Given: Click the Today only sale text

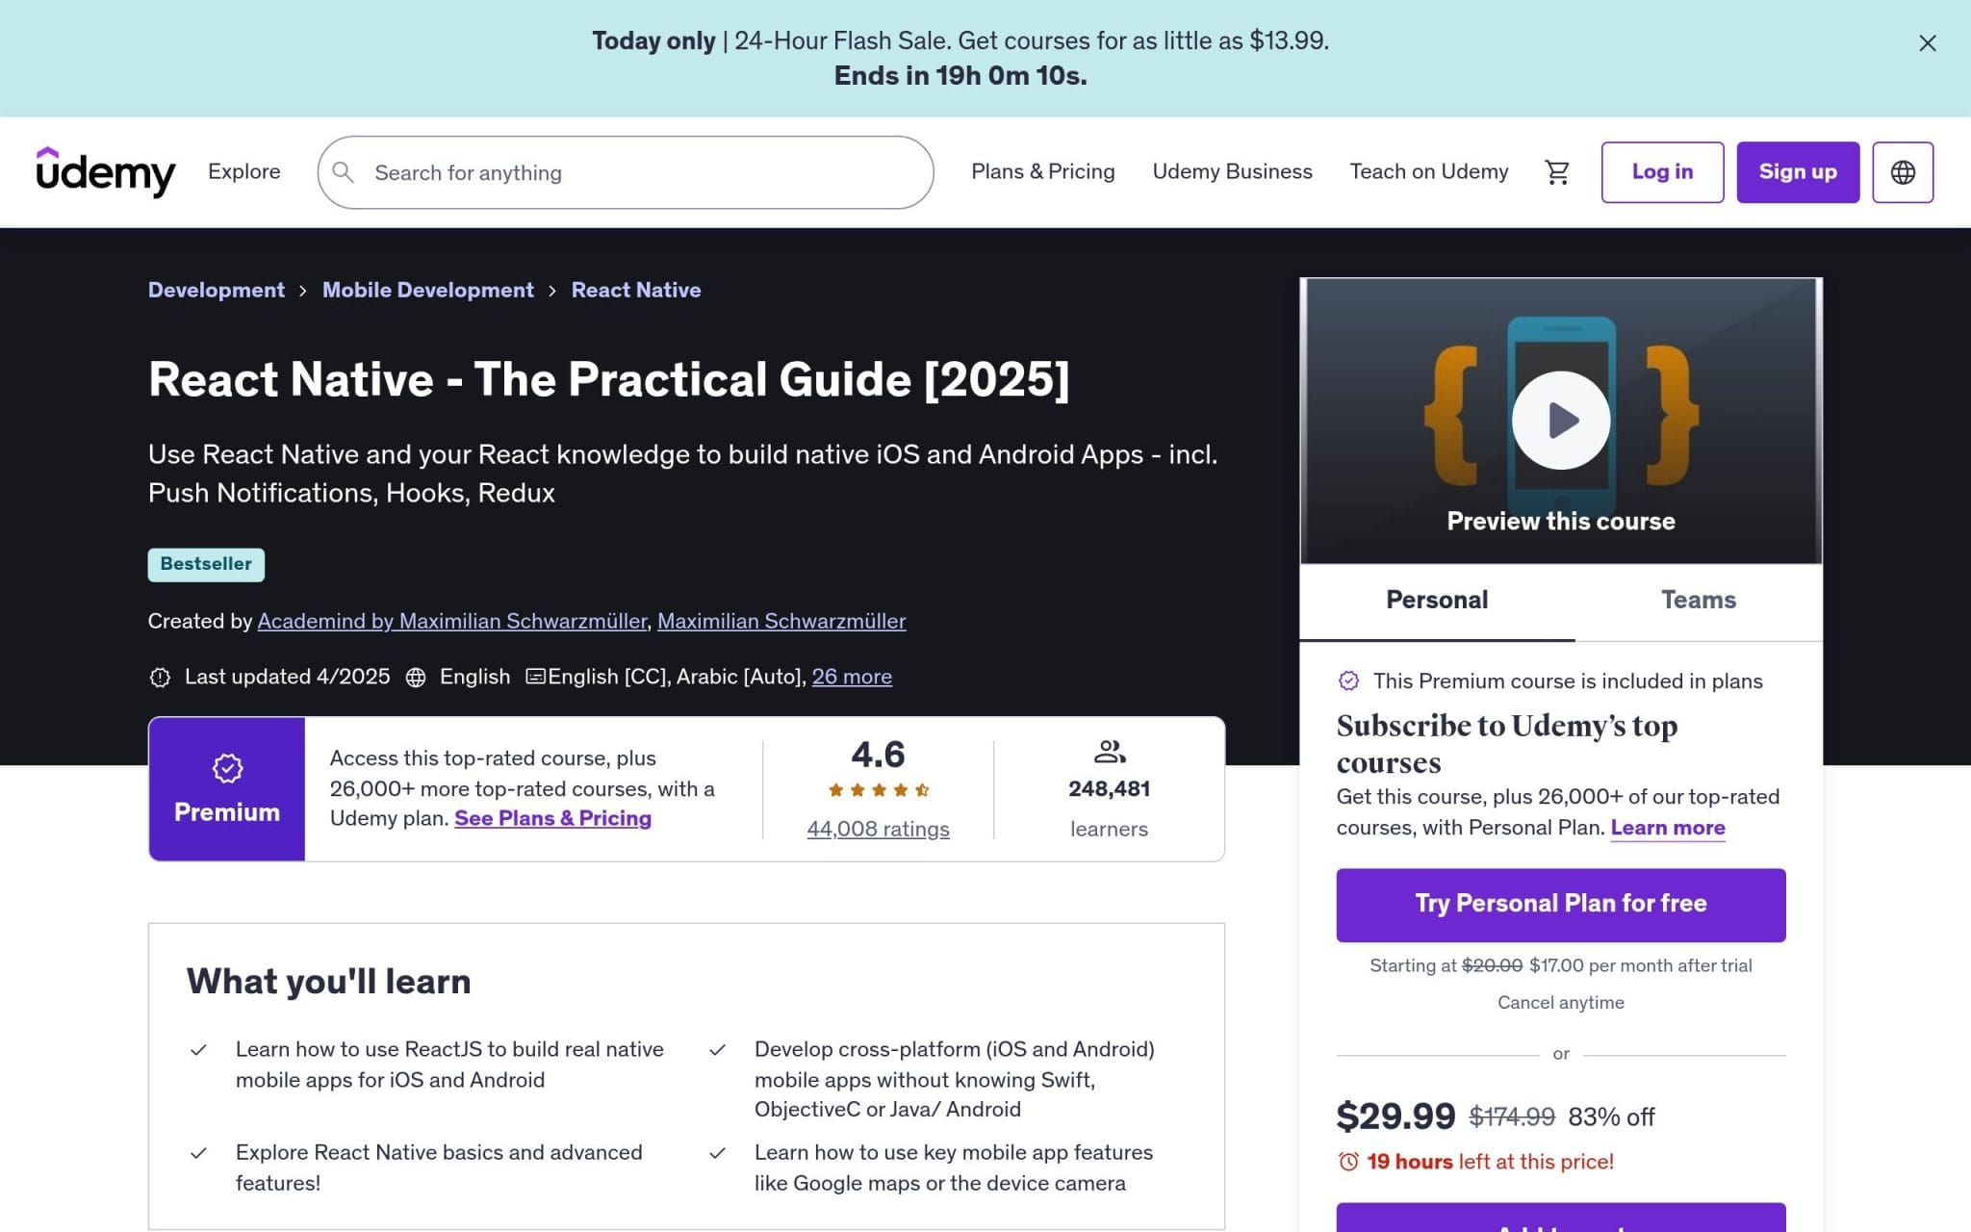Looking at the screenshot, I should click(653, 40).
